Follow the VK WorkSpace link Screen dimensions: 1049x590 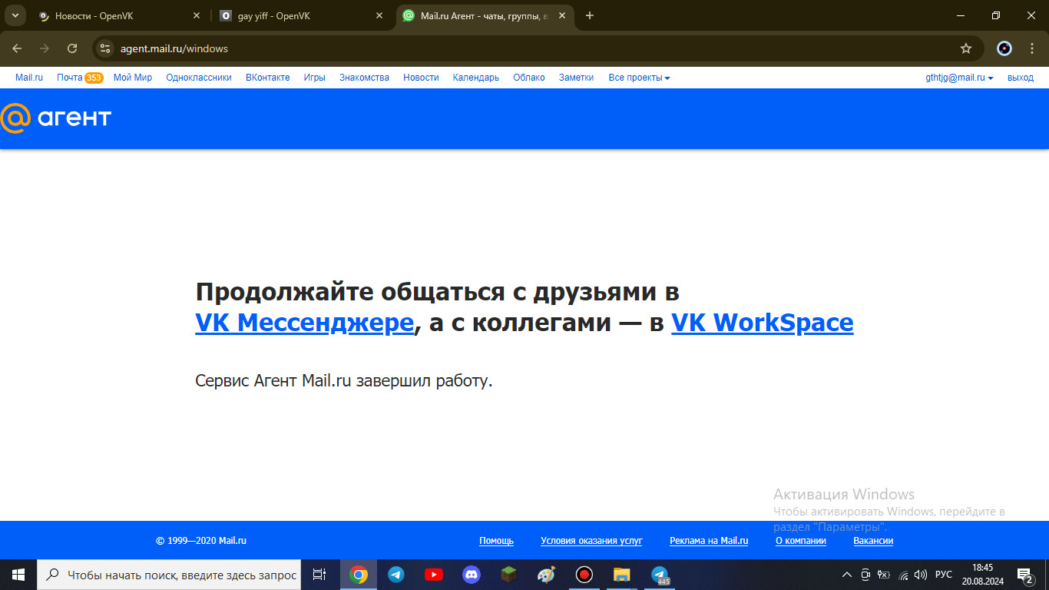pos(762,323)
